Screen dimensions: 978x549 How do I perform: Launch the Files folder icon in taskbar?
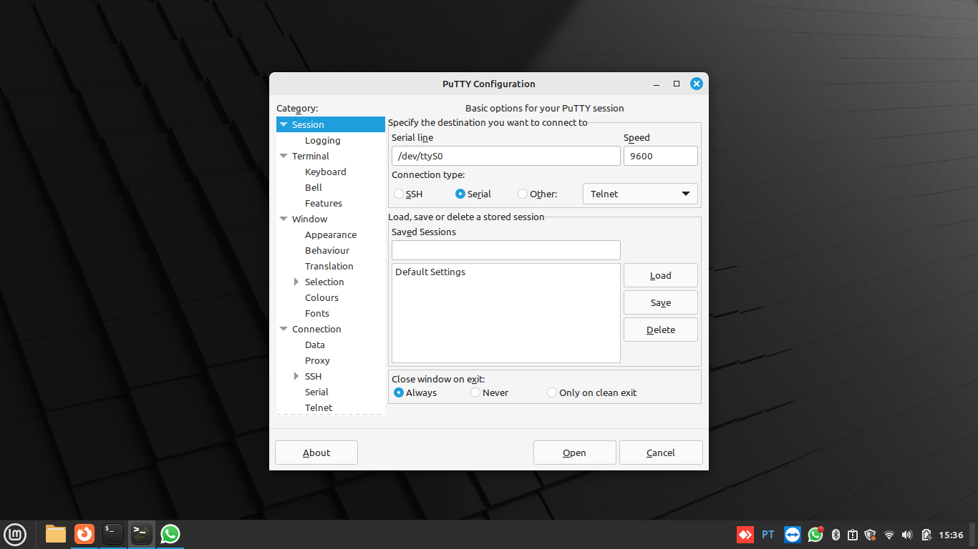point(56,534)
